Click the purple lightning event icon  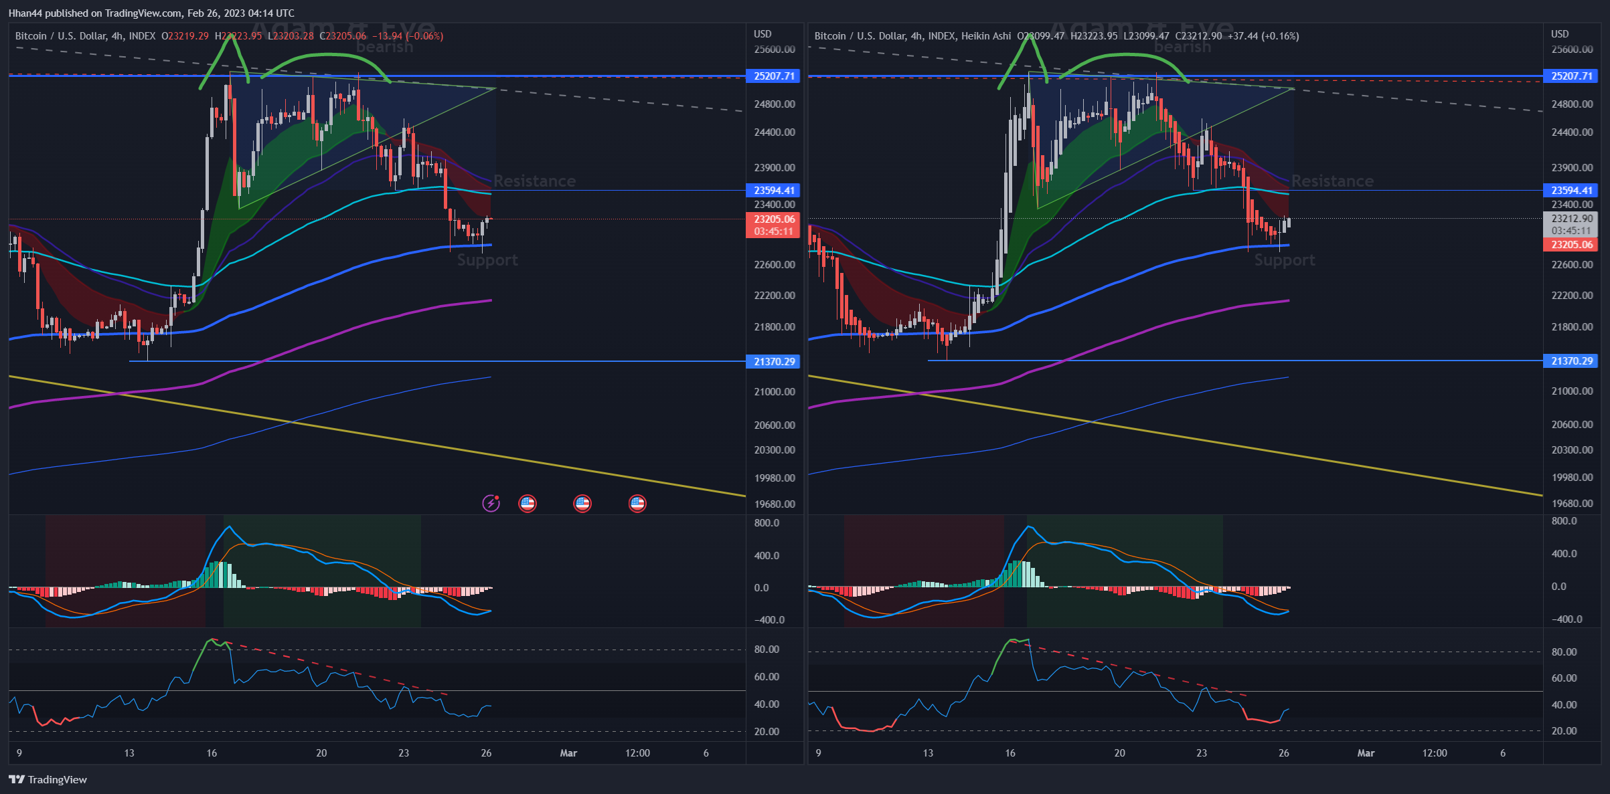pyautogui.click(x=491, y=503)
